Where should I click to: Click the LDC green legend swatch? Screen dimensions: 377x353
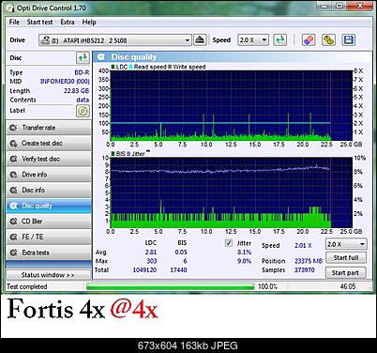click(113, 67)
